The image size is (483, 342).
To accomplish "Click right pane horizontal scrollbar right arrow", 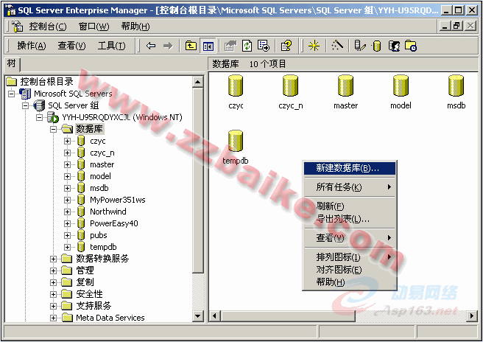I will pos(472,315).
